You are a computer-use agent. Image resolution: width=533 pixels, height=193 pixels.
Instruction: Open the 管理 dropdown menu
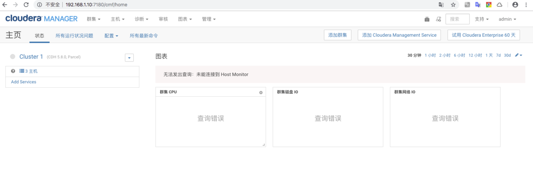(x=209, y=19)
